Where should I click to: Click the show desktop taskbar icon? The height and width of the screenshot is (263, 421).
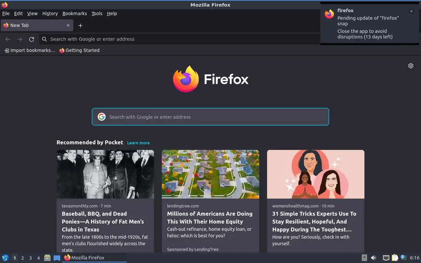(x=57, y=258)
